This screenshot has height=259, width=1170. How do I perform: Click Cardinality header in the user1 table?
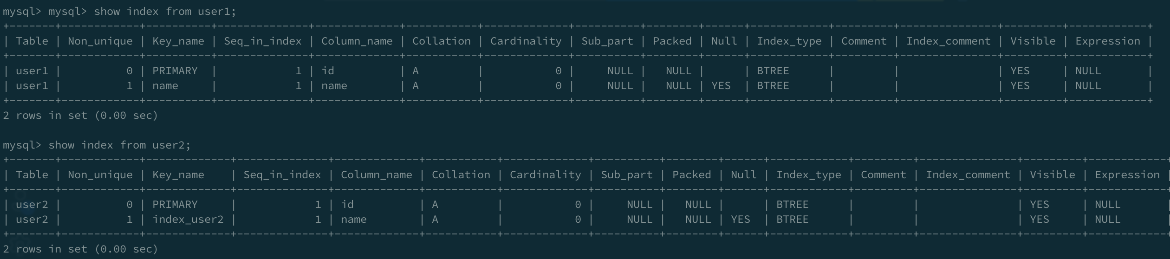point(526,41)
